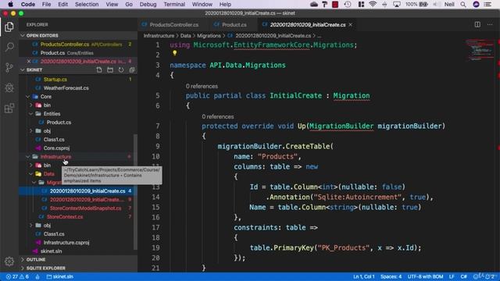Click the notification center icon in menu bar

pos(487,4)
